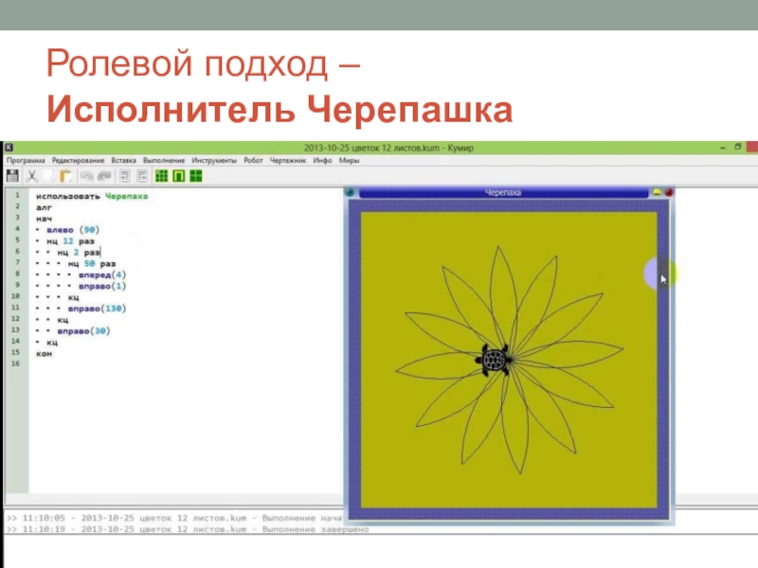Open the Выполнение menu
This screenshot has width=758, height=568.
tap(164, 160)
